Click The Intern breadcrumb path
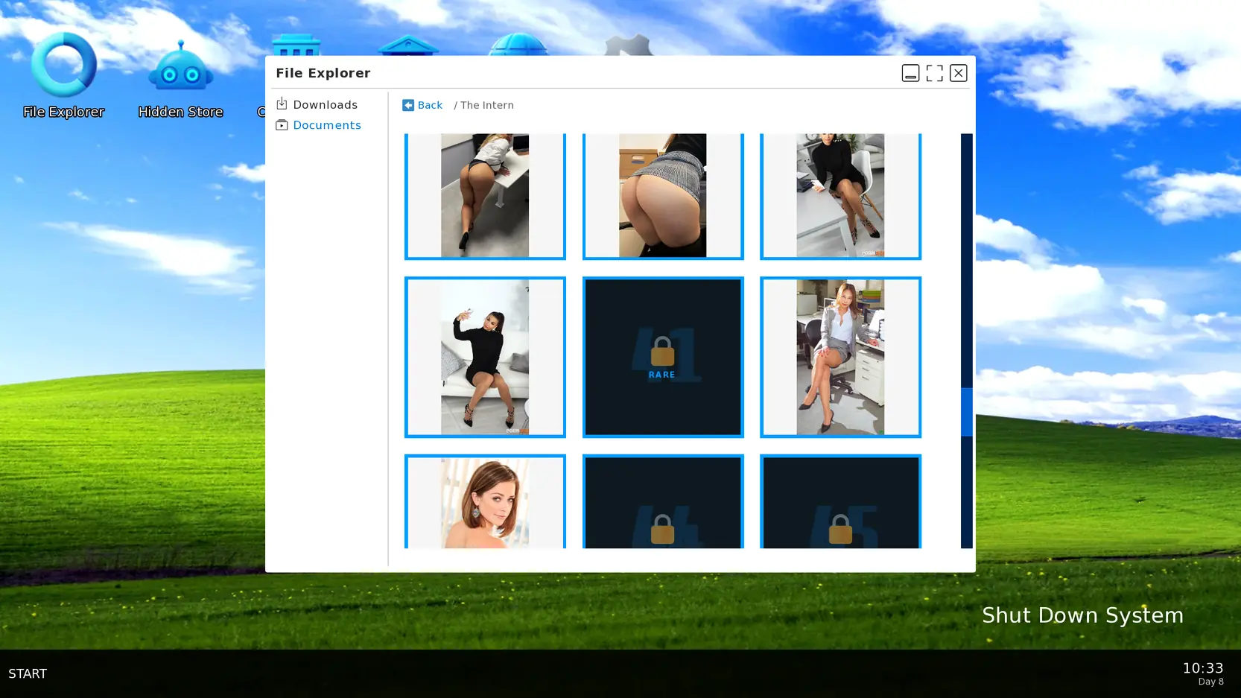The height and width of the screenshot is (698, 1241). point(486,106)
